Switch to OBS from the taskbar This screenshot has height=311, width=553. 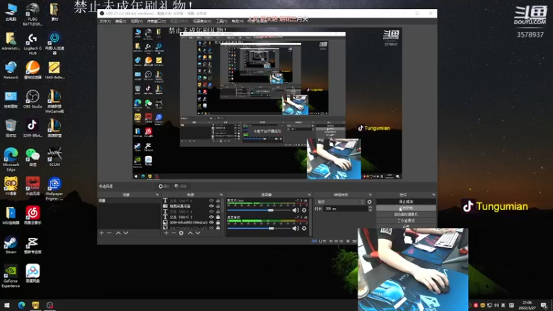pos(50,305)
